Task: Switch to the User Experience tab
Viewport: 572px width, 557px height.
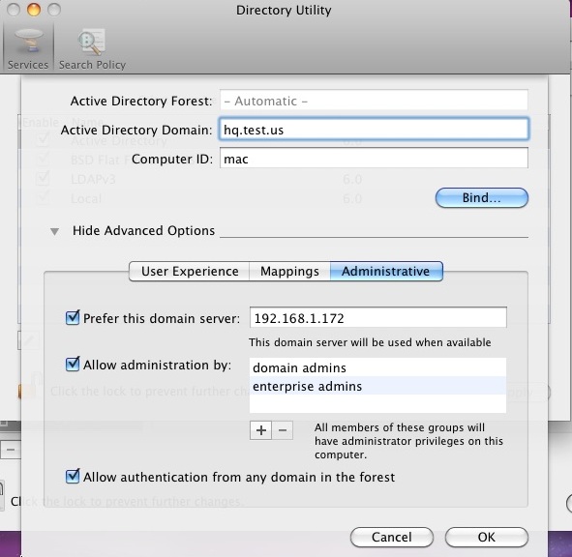Action: [190, 271]
